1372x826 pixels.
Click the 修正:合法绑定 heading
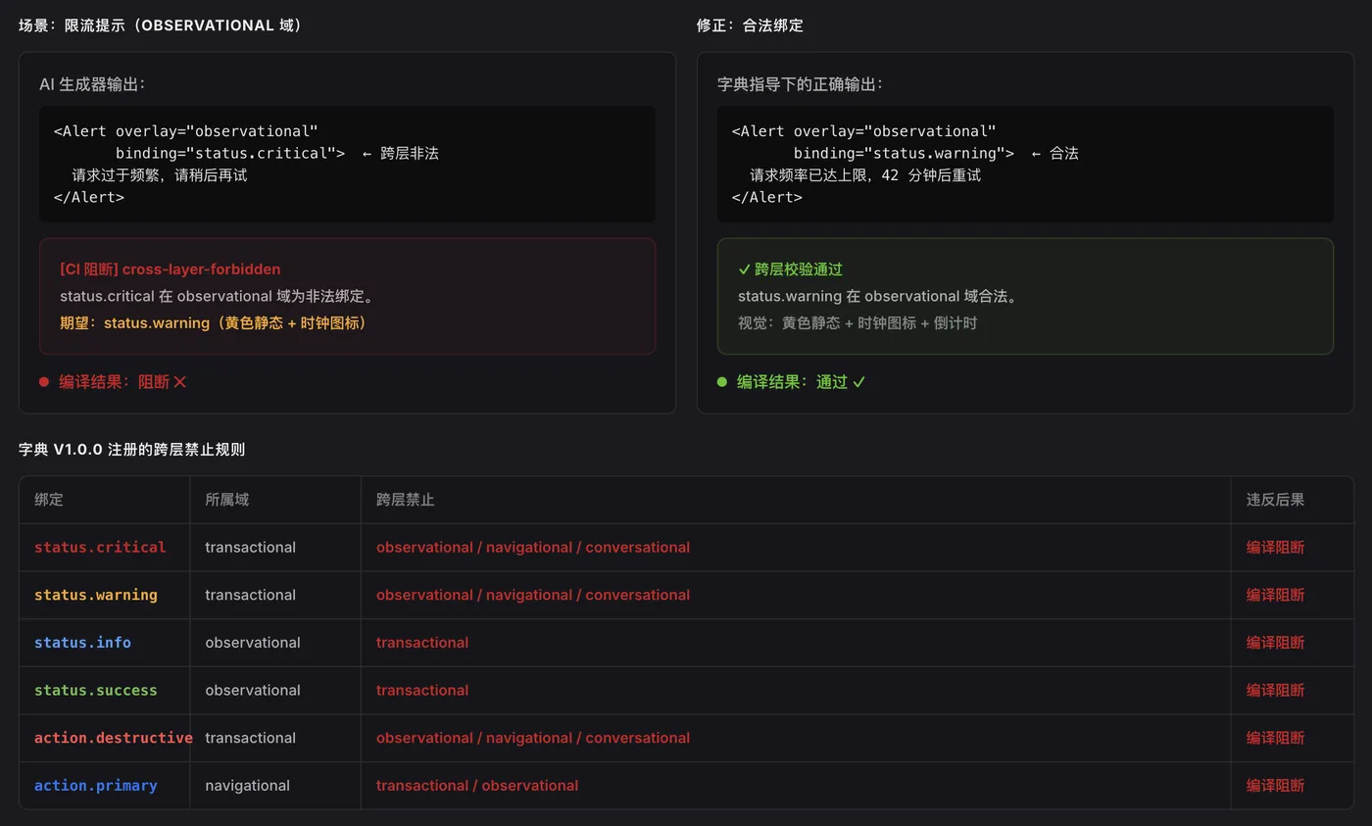(x=751, y=25)
